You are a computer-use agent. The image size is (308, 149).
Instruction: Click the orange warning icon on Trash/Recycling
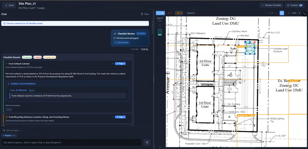click(7, 117)
